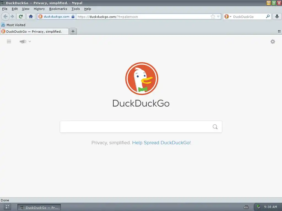Minimize the Mypal browser window

(269, 3)
